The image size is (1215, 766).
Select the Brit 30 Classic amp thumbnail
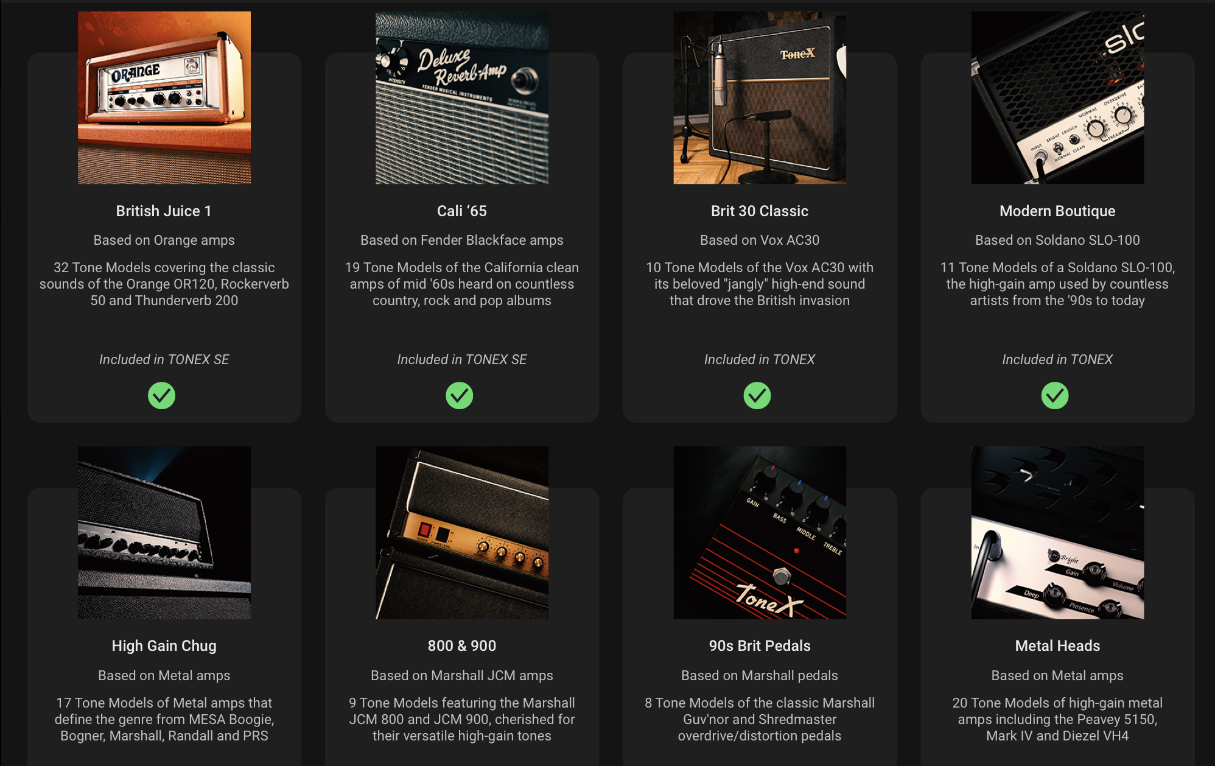click(x=760, y=97)
